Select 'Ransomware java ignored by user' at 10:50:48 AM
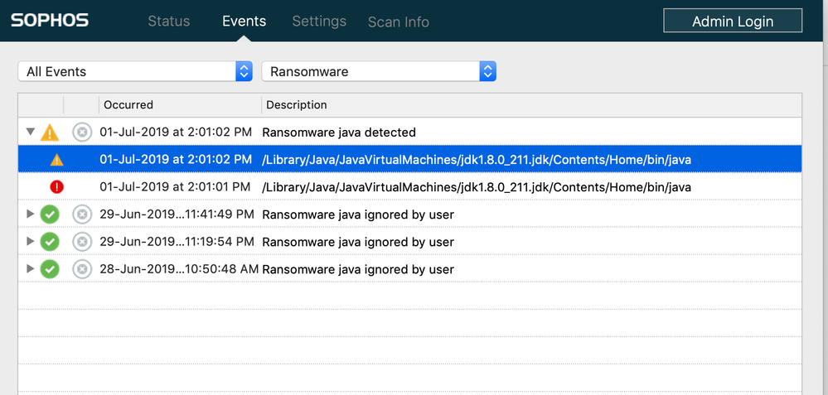Viewport: 828px width, 395px height. [358, 269]
